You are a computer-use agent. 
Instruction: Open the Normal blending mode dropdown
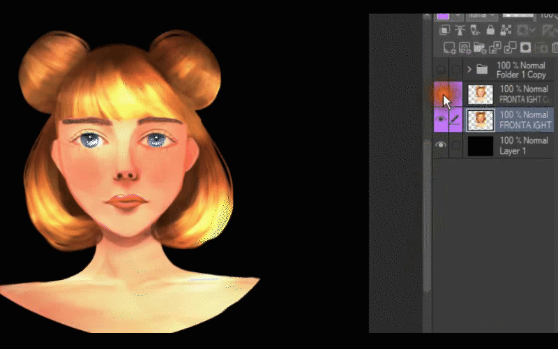(481, 15)
